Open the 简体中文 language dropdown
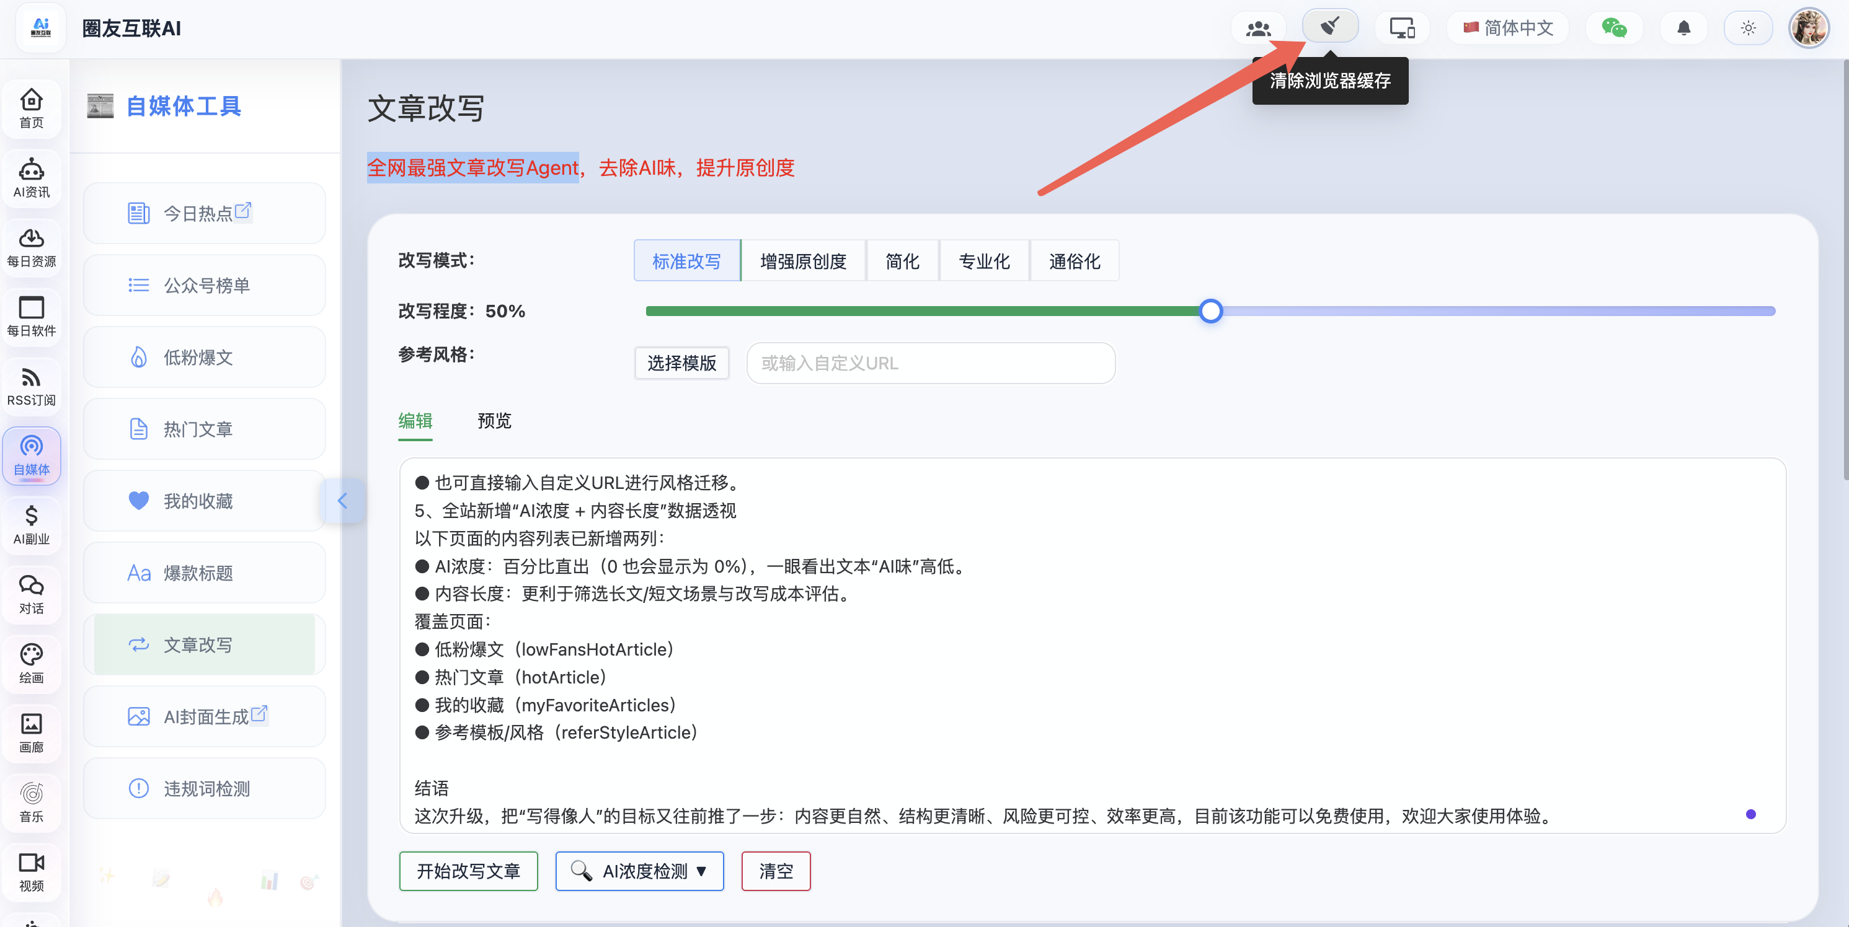 (x=1508, y=28)
